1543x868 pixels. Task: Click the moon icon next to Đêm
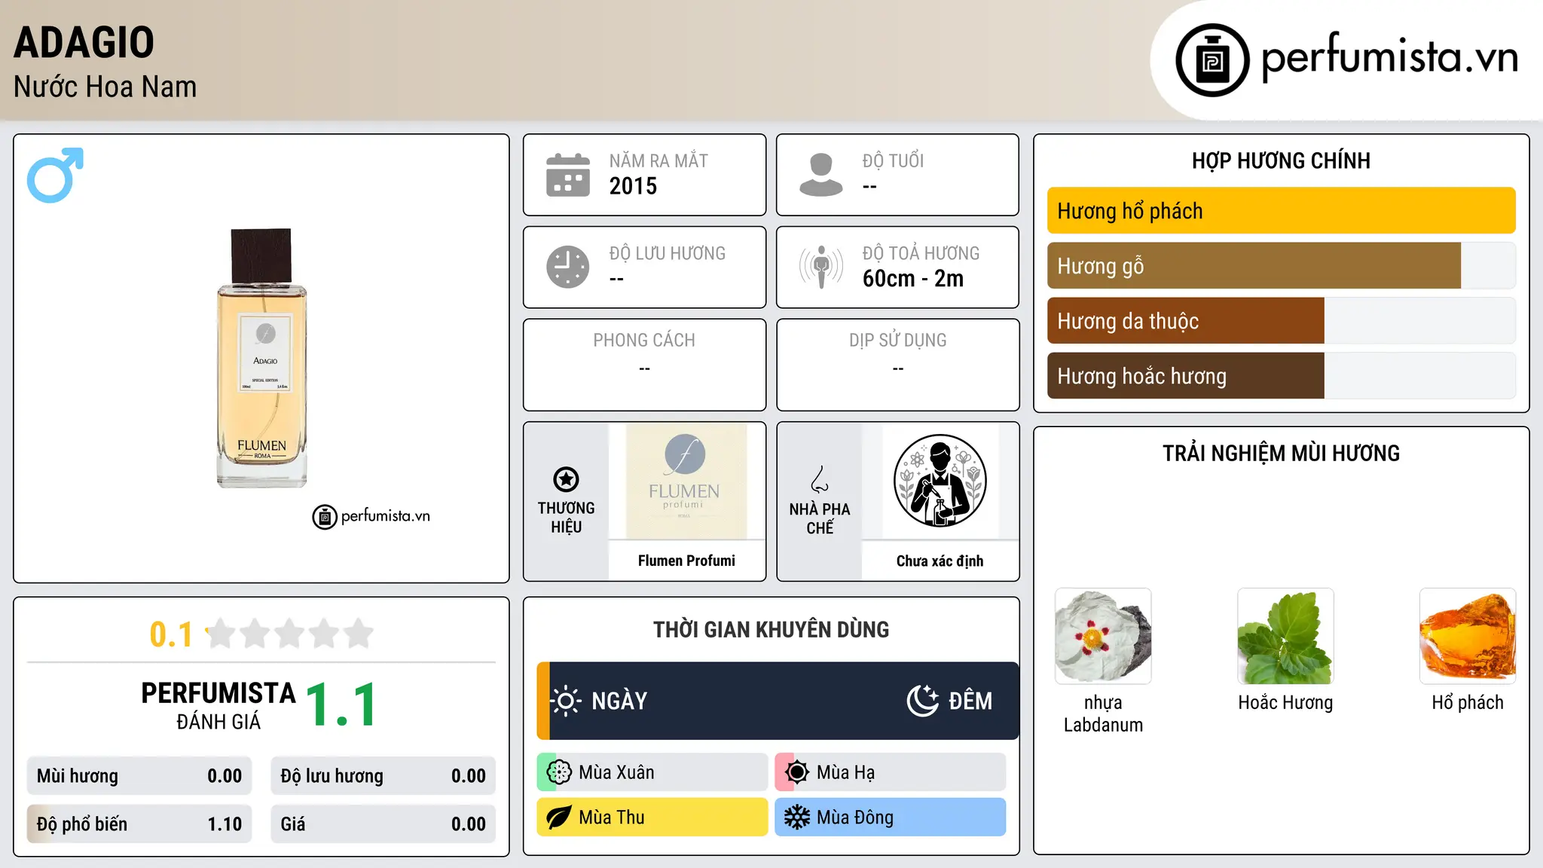click(x=922, y=701)
